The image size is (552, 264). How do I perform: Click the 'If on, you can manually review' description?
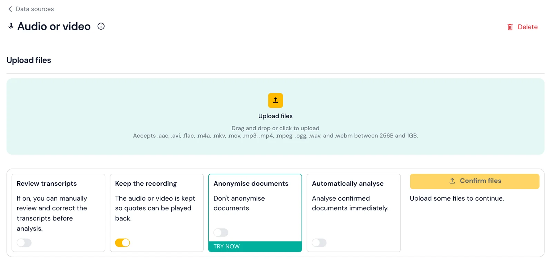click(52, 213)
